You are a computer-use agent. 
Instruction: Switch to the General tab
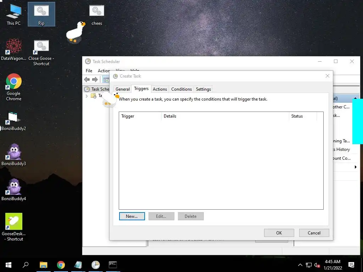122,89
